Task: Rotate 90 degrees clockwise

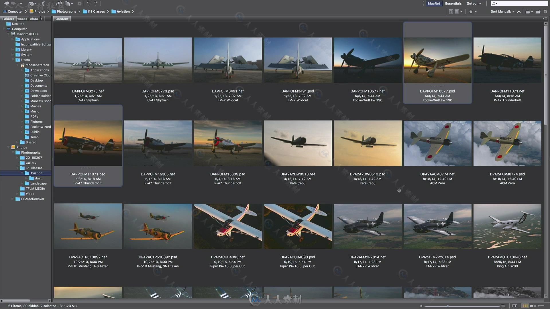Action: pyautogui.click(x=96, y=3)
